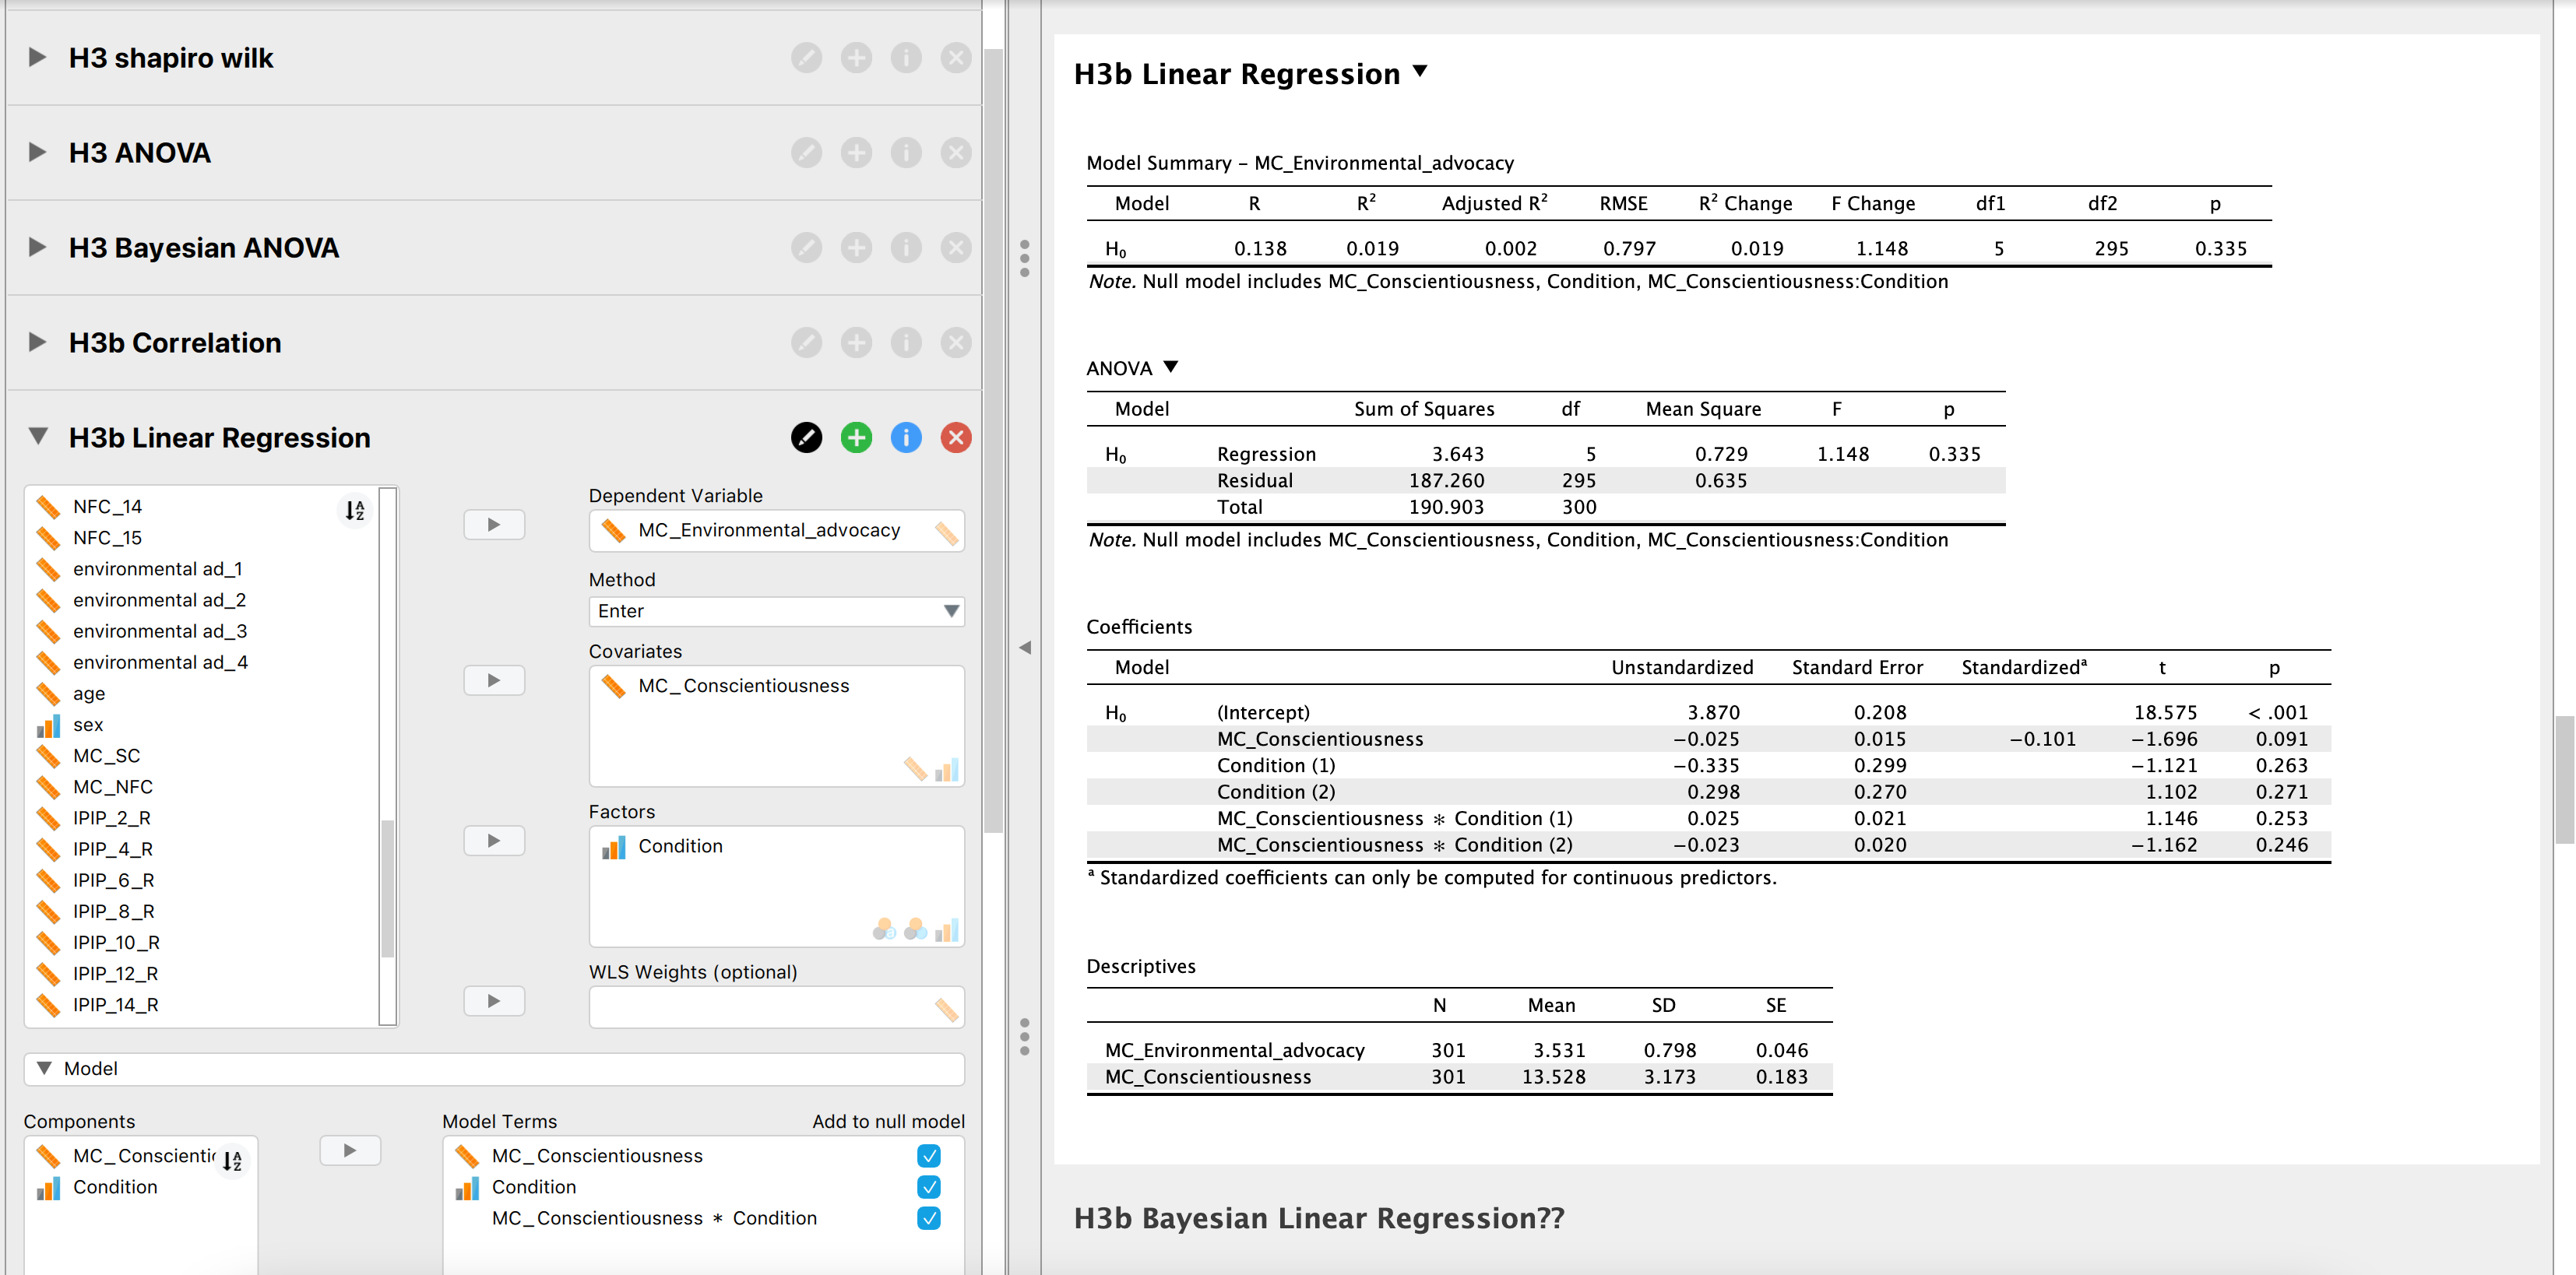The image size is (2576, 1275).
Task: Click the WLS Weights input field
Action: coord(777,1007)
